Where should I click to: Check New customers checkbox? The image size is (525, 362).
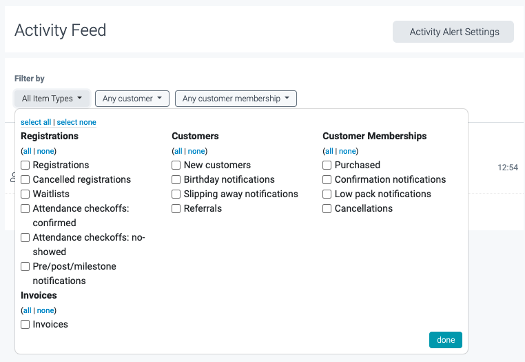click(x=176, y=165)
